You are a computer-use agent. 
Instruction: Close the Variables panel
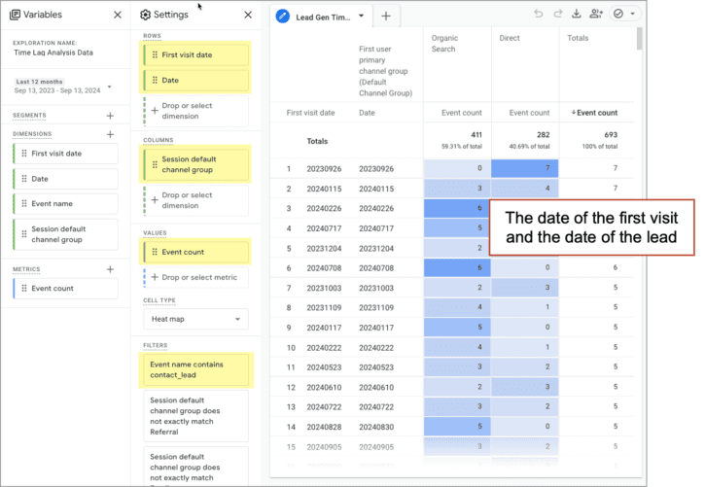[117, 16]
